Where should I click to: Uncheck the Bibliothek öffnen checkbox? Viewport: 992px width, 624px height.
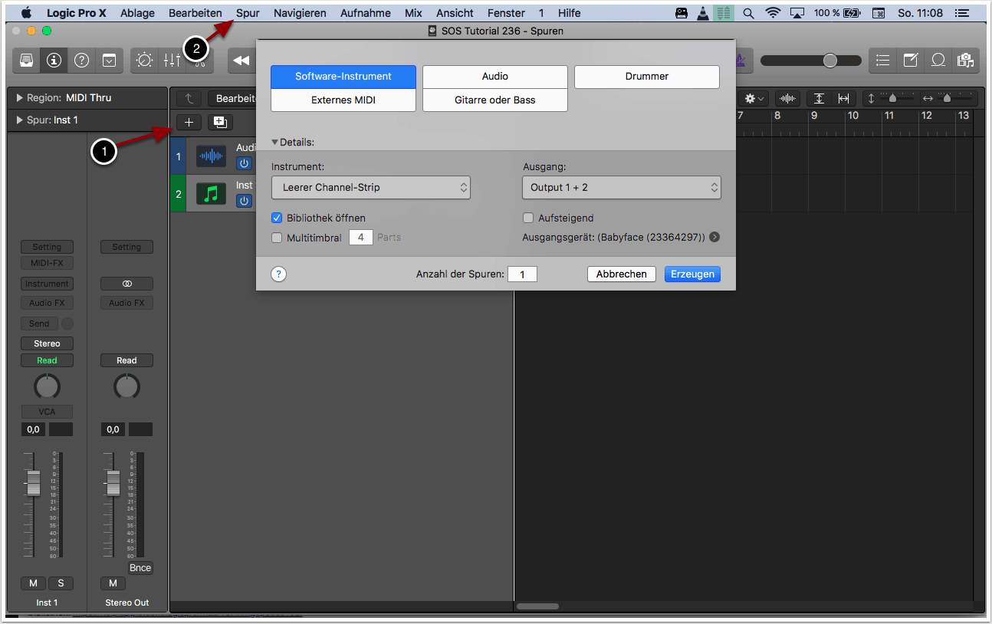point(278,218)
